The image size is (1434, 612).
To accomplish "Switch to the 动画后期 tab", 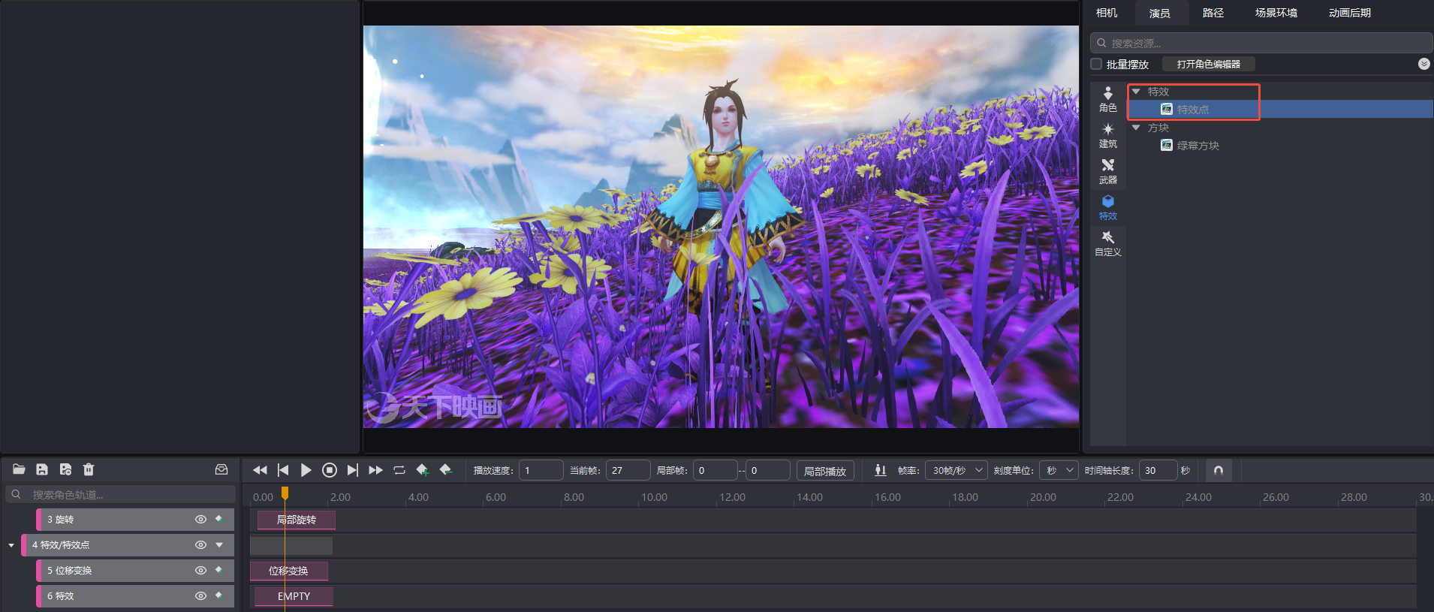I will coord(1350,13).
